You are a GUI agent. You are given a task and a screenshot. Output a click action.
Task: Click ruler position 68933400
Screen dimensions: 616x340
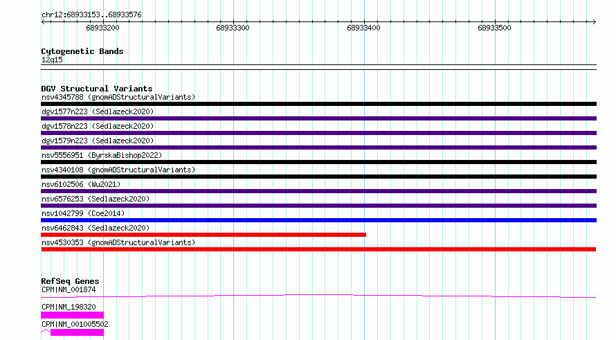pos(364,28)
